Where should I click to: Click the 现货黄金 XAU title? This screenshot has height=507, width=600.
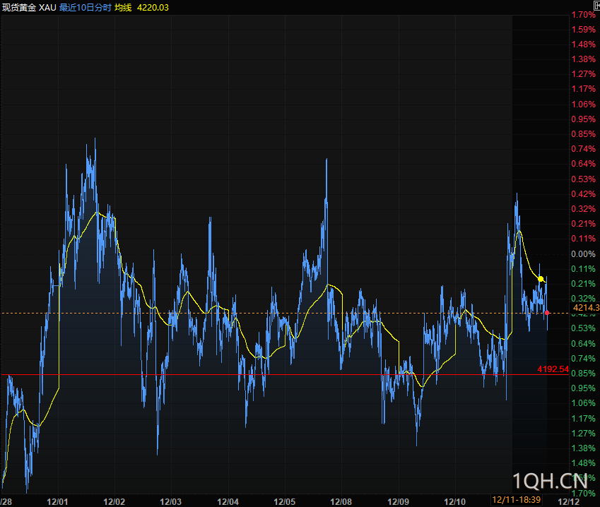coord(29,8)
